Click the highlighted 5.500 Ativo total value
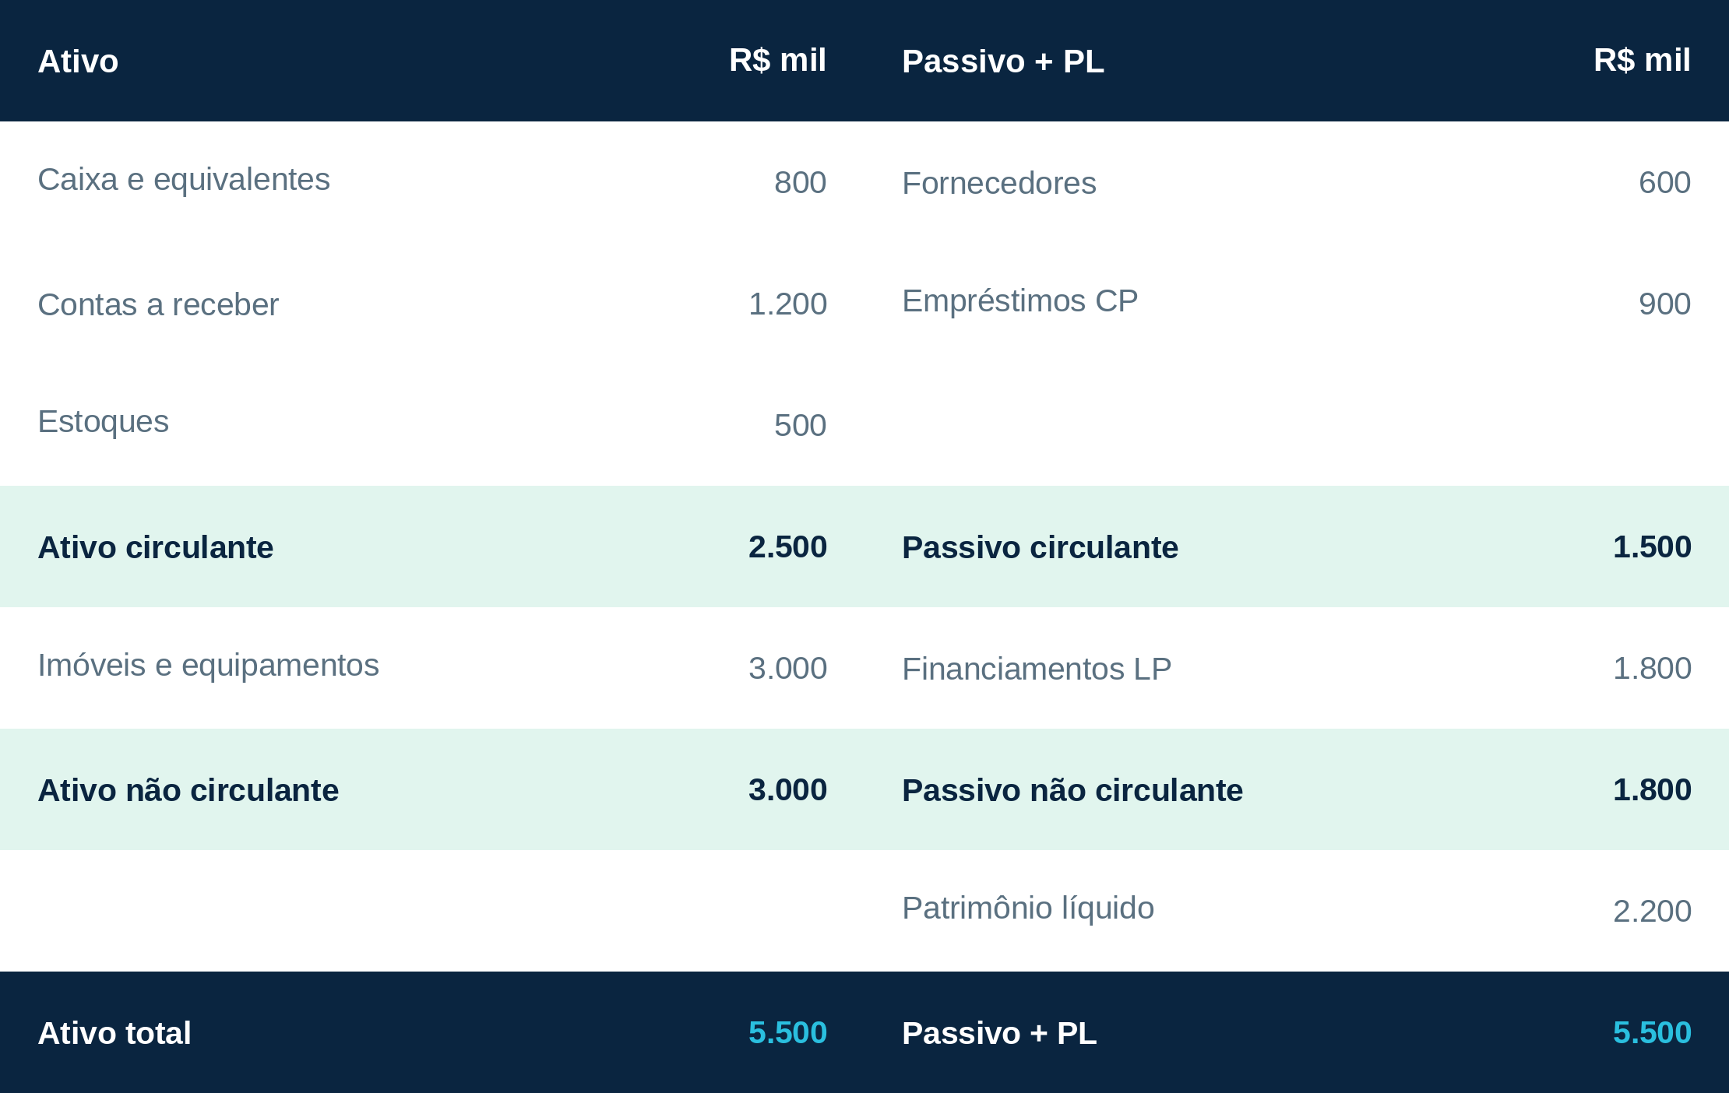 [x=787, y=1033]
